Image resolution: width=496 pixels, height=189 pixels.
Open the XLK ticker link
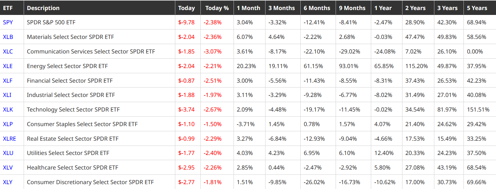pos(8,110)
